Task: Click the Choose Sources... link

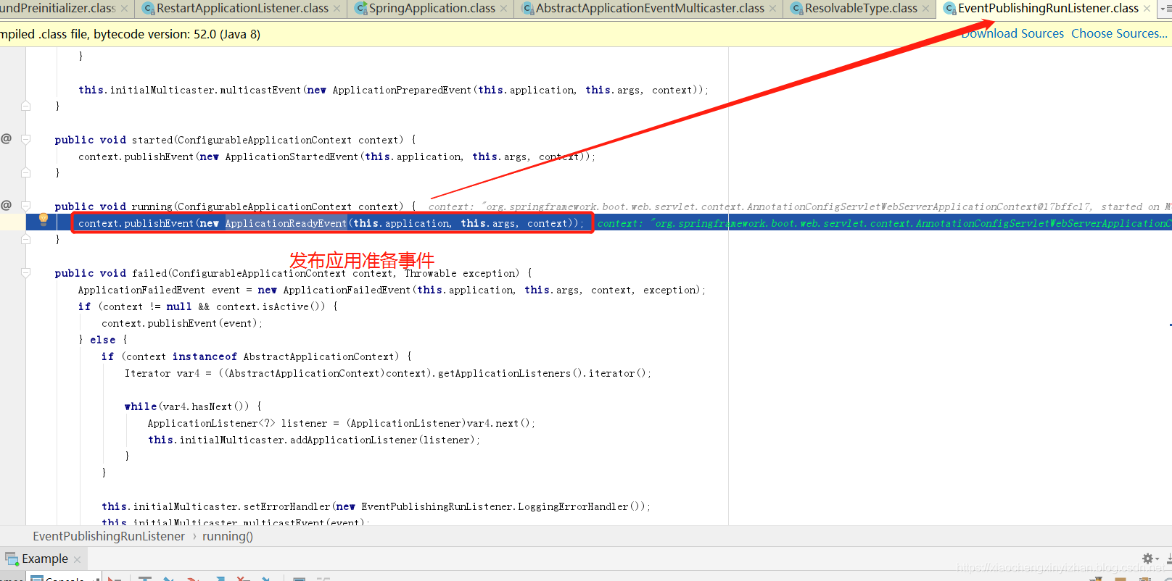Action: pos(1119,33)
